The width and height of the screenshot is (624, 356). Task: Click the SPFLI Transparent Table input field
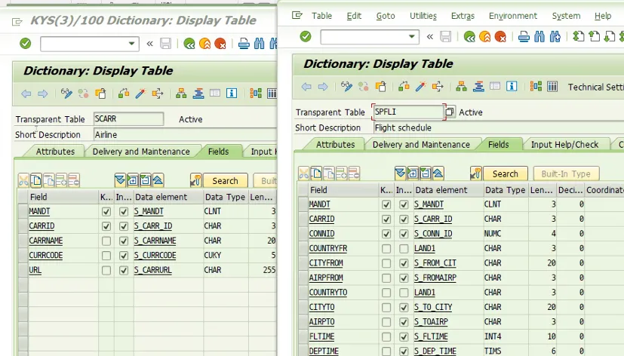point(408,112)
